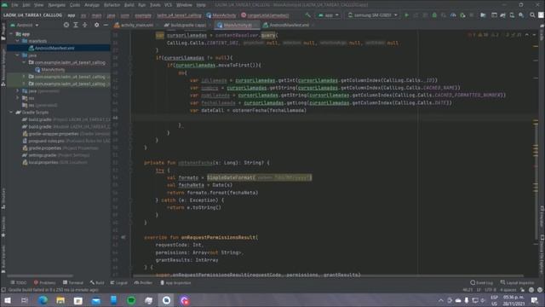The image size is (545, 307).
Task: Open Microsoft Edge from taskbar
Action: pos(43,300)
